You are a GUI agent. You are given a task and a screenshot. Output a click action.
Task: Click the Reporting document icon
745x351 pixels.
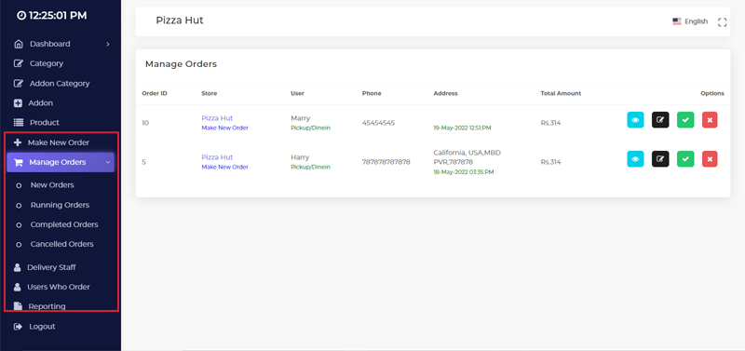pos(18,306)
